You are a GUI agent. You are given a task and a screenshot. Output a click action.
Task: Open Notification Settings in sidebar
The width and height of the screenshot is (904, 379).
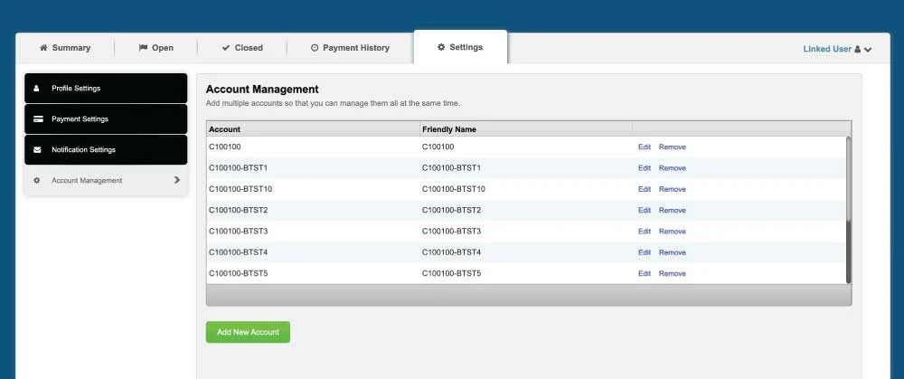[106, 149]
